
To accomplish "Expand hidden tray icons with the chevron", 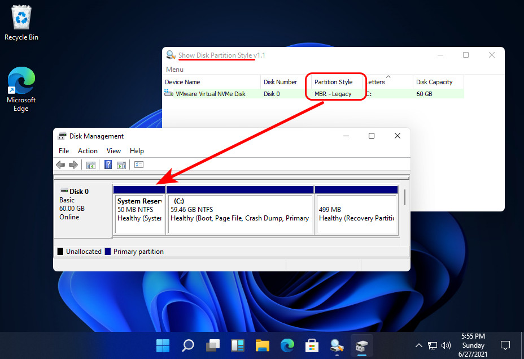I will click(418, 345).
